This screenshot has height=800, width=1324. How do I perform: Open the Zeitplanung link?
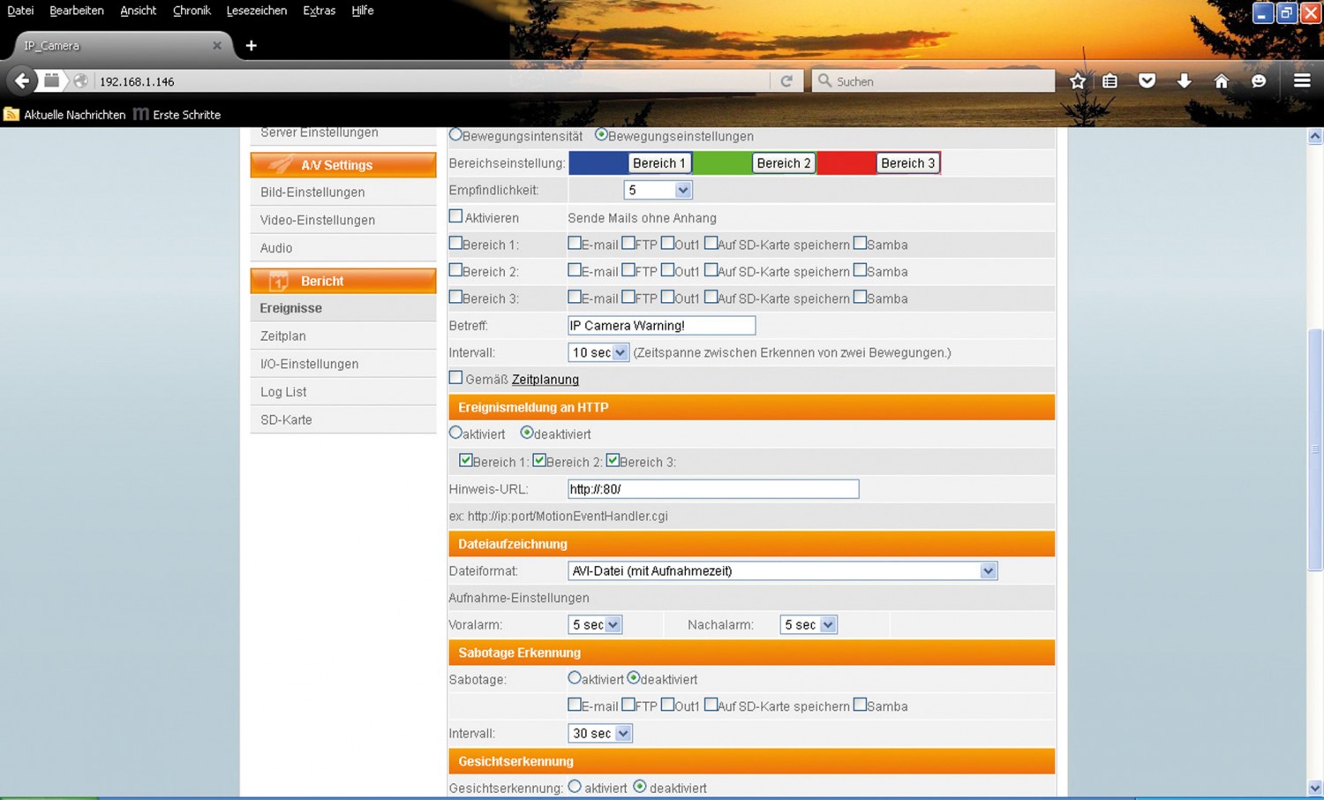pos(545,380)
